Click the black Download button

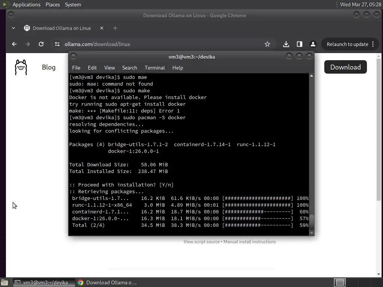[345, 67]
